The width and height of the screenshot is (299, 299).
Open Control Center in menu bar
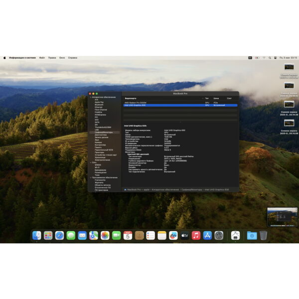click(x=276, y=58)
